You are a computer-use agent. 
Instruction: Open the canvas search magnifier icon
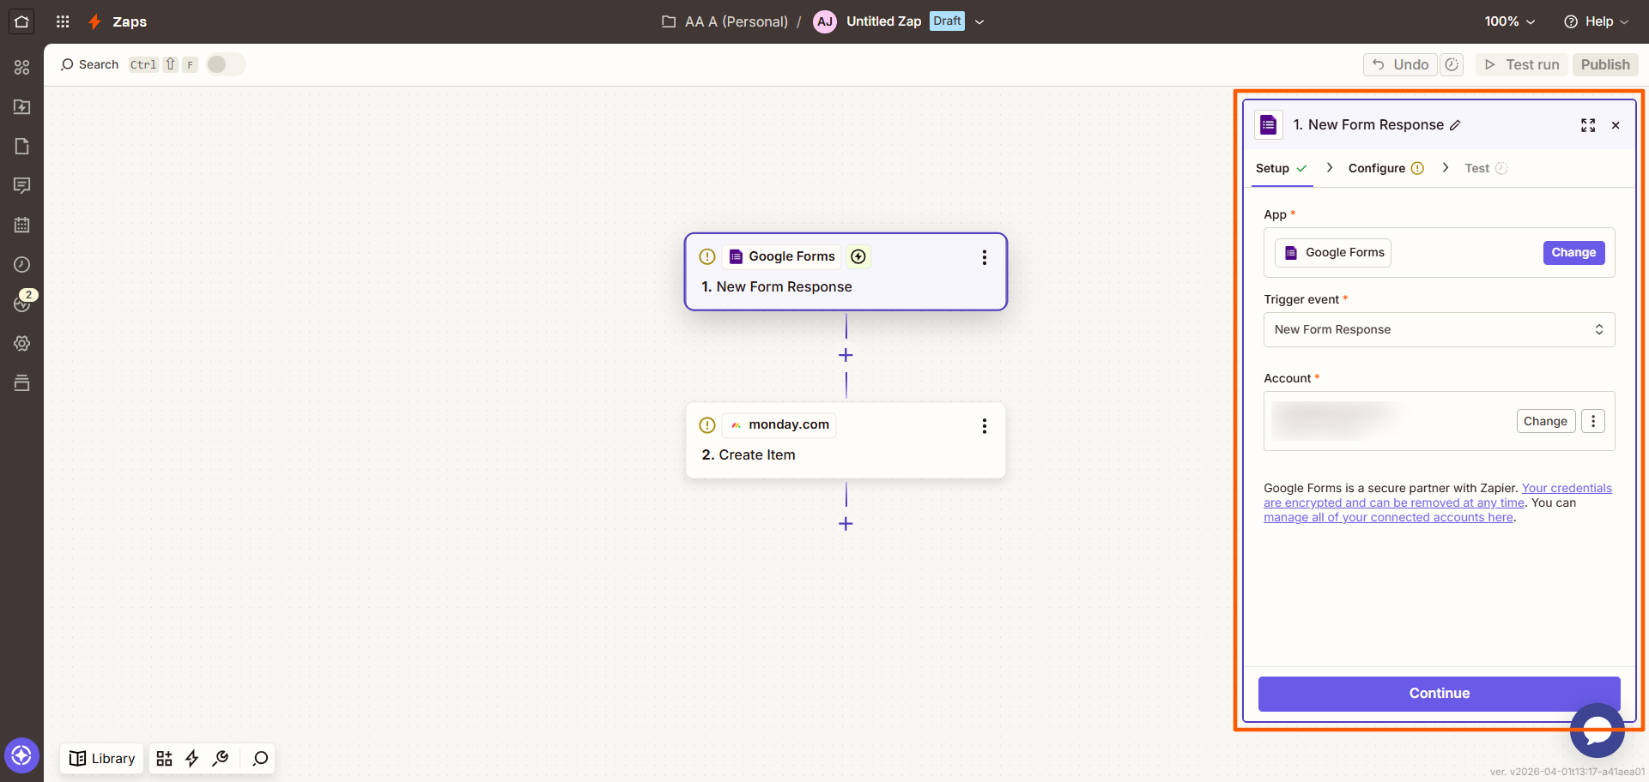[x=258, y=758]
